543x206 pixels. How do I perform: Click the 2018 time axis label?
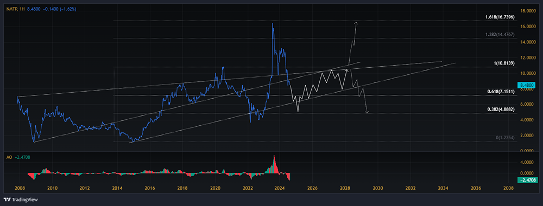click(x=182, y=188)
